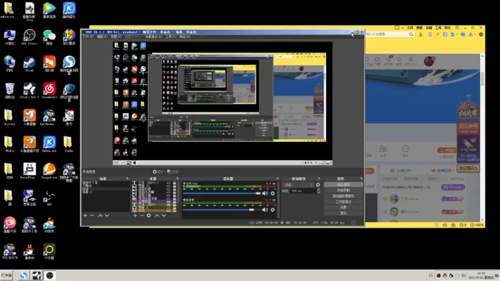Open the 工具 menu in the browser window

pyautogui.click(x=438, y=28)
